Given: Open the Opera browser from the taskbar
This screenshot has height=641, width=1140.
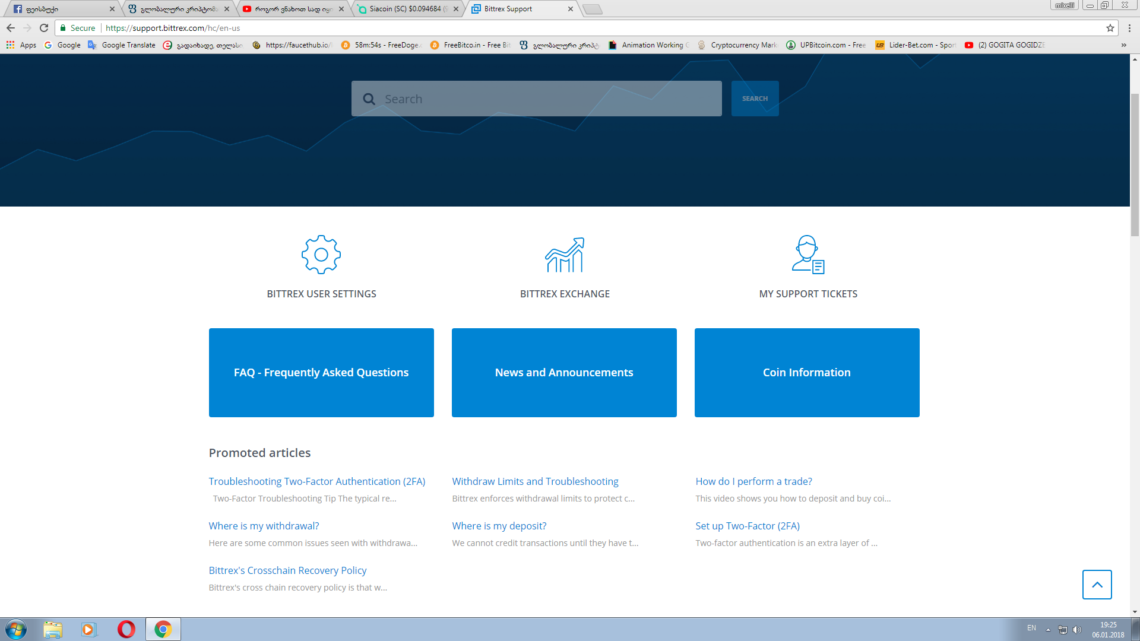Looking at the screenshot, I should [x=126, y=629].
